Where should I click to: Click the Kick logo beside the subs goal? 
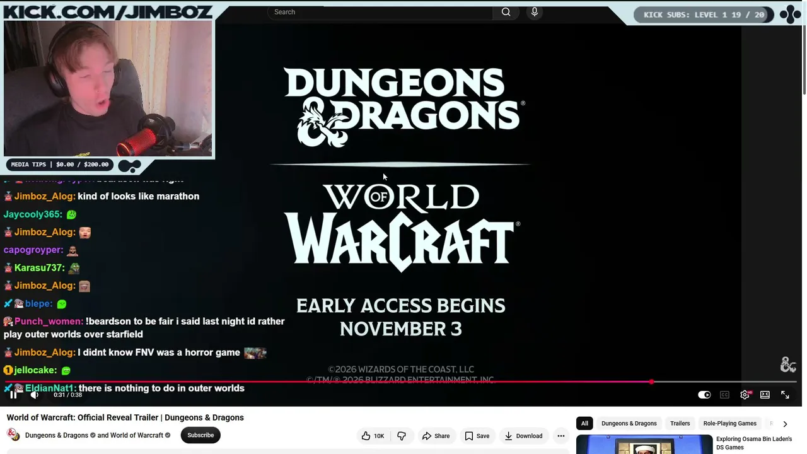click(790, 15)
